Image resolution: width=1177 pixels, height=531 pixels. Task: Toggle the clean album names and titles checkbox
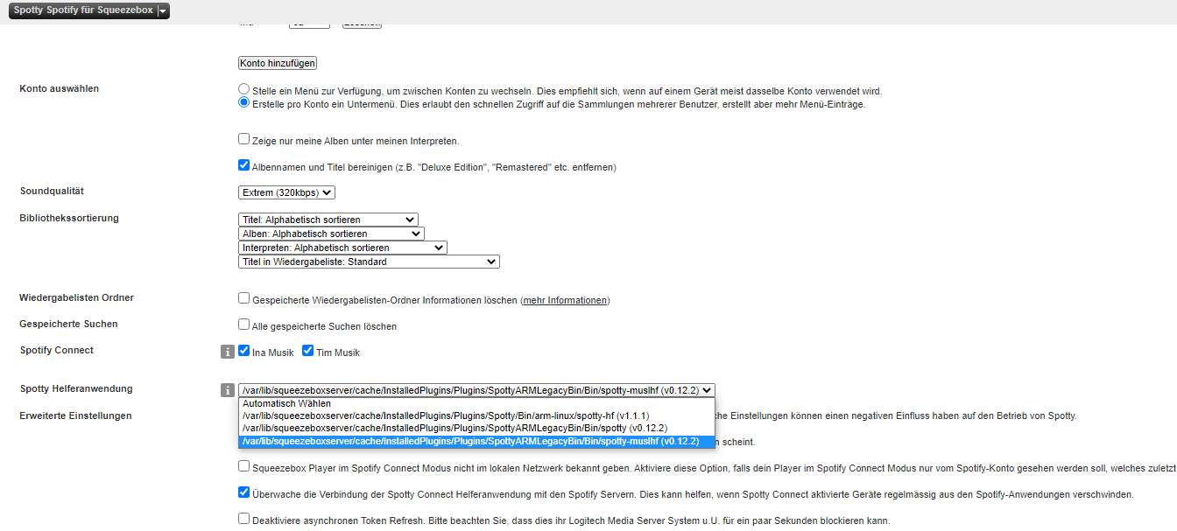[243, 164]
